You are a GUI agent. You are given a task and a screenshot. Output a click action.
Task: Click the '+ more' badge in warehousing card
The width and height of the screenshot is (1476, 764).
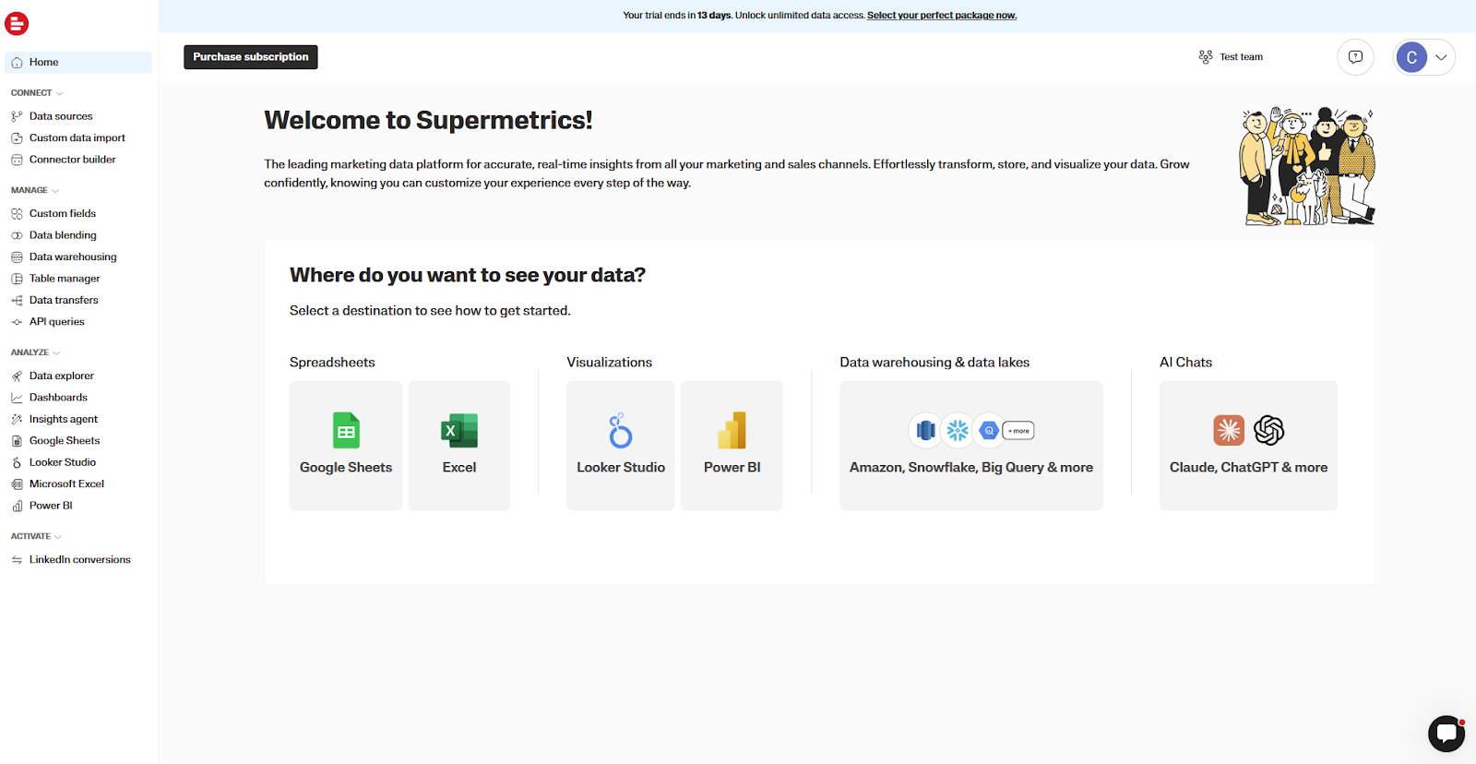1018,431
